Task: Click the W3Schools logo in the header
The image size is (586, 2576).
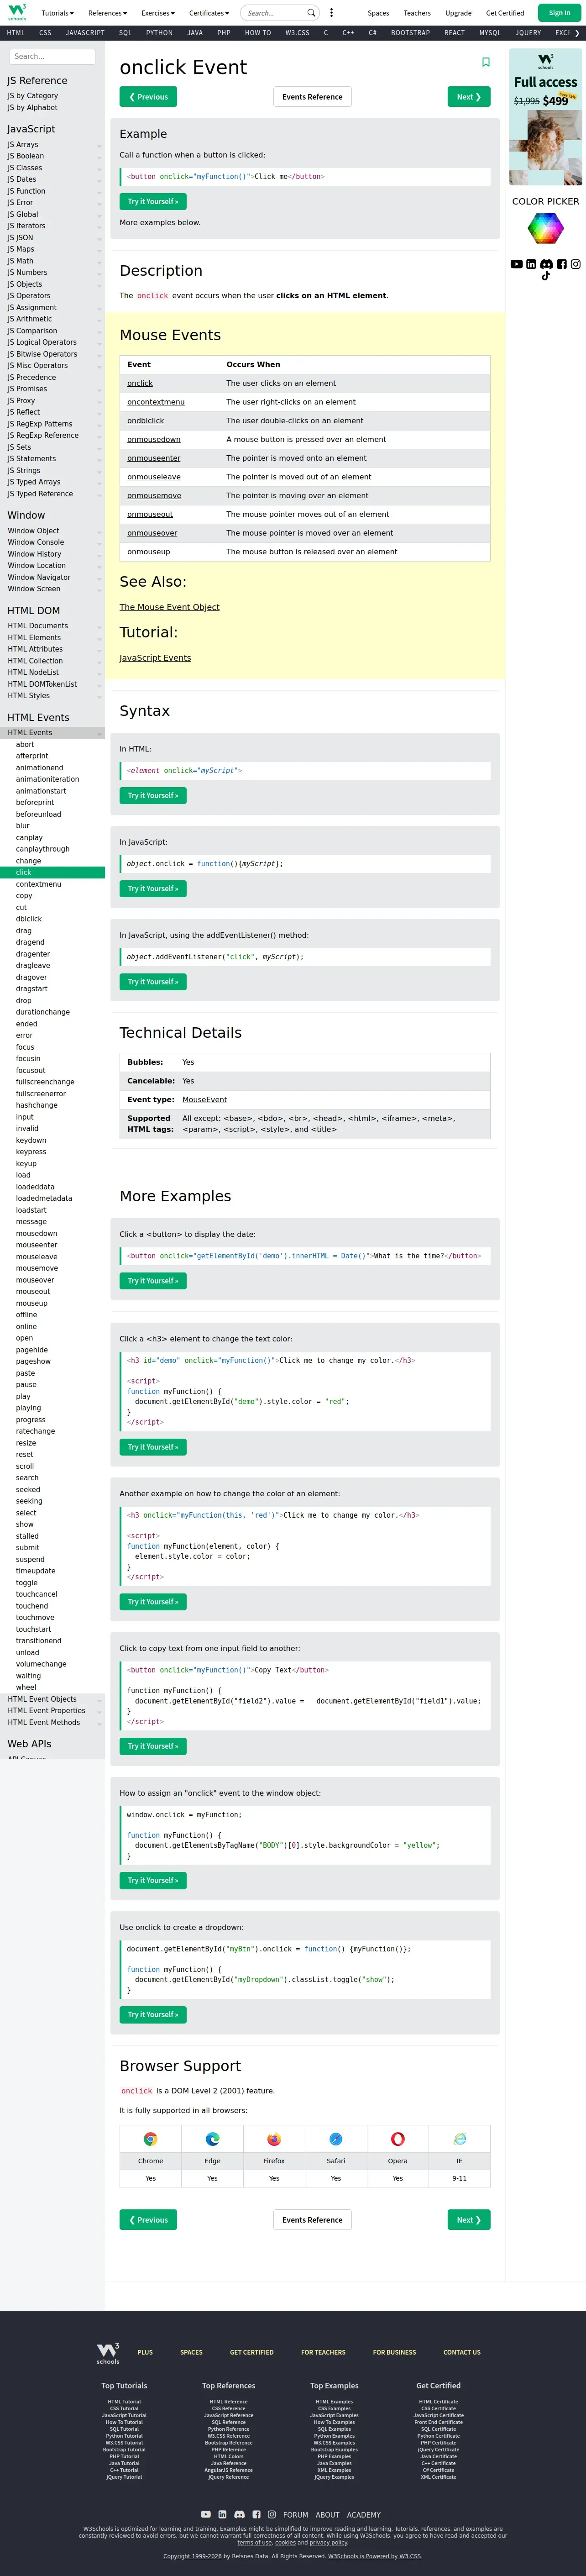Action: point(17,12)
